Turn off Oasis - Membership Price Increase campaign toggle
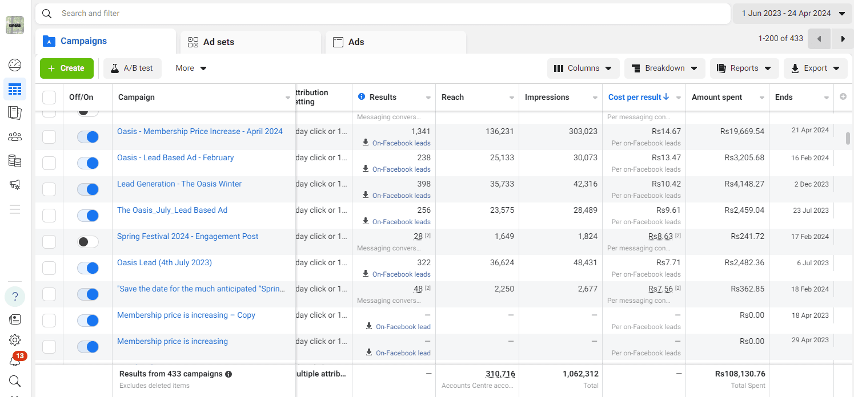The width and height of the screenshot is (854, 397). [88, 137]
